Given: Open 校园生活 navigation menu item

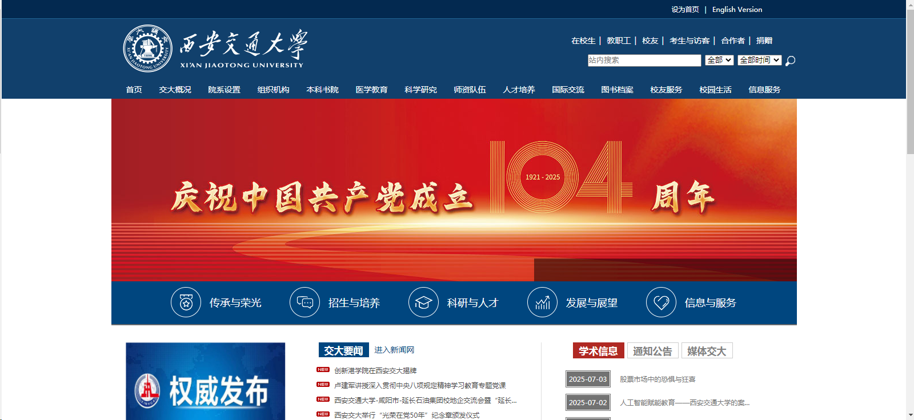Looking at the screenshot, I should pos(716,90).
